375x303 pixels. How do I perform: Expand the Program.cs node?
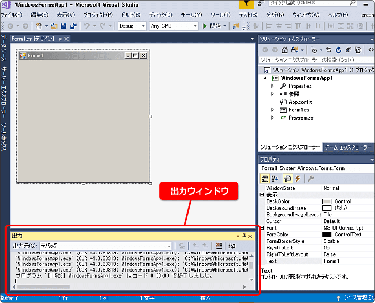tap(272, 118)
